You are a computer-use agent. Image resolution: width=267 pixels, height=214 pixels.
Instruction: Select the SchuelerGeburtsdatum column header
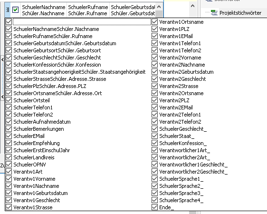click(133, 10)
